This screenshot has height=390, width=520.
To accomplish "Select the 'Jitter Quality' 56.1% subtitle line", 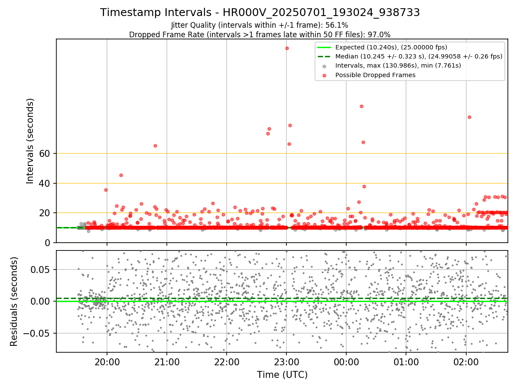I will coord(260,25).
